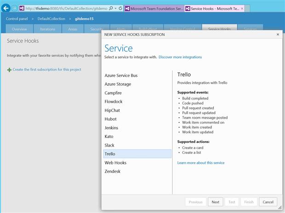Viewport: 285px width, 213px height.
Task: Click the Pull request created event text
Action: point(198,108)
